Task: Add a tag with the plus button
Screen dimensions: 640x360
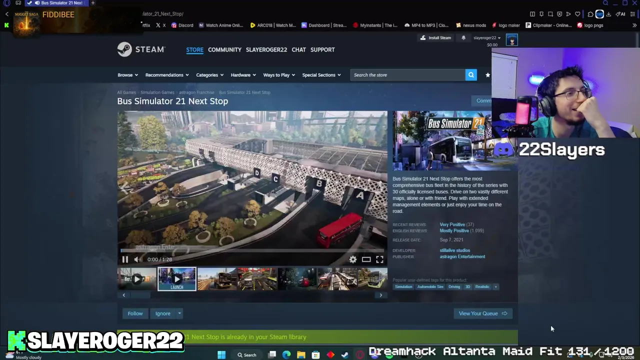Action: coord(495,287)
